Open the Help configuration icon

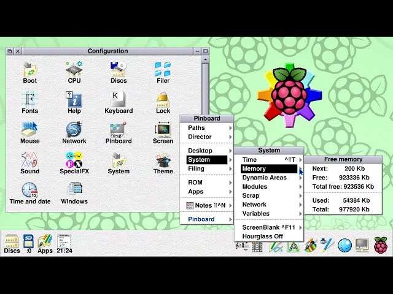tap(74, 103)
